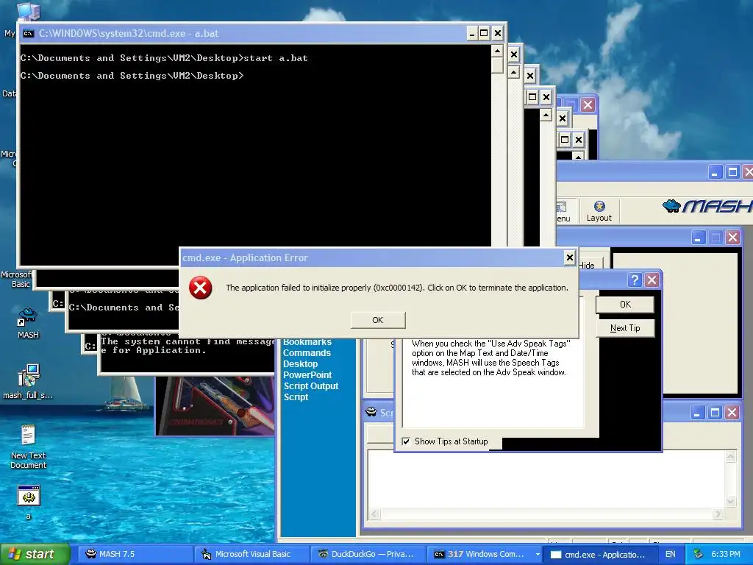Screen dimensions: 753x565
Task: Click the MASH logo in toolbar
Action: [707, 206]
